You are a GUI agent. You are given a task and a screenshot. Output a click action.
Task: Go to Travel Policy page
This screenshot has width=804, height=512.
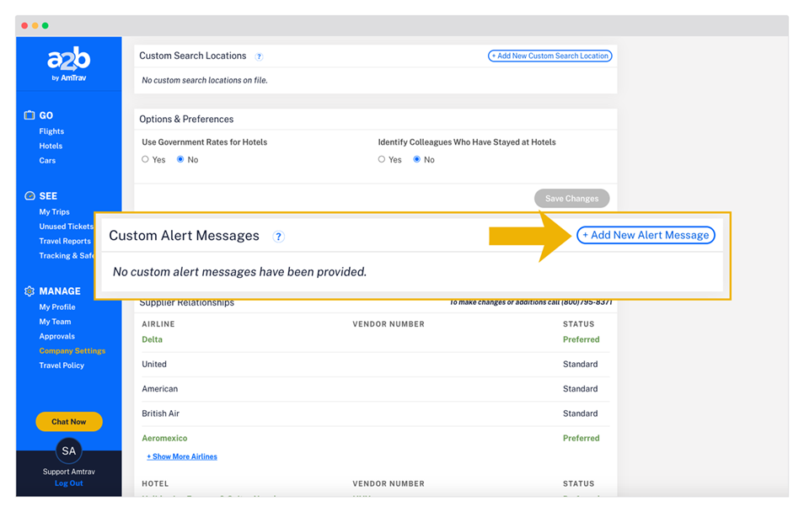(62, 365)
